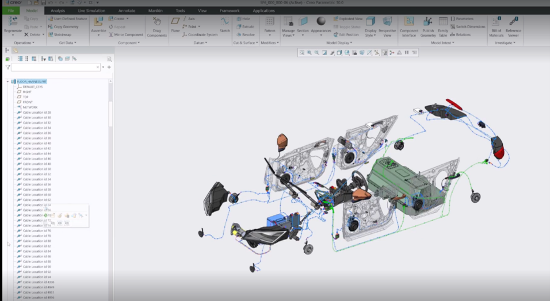Switch to the Analysis ribbon tab
550x301 pixels.
click(x=58, y=11)
